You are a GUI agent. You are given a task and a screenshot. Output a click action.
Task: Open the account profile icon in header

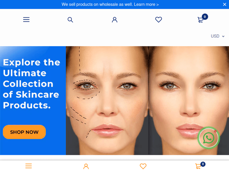[x=114, y=20]
